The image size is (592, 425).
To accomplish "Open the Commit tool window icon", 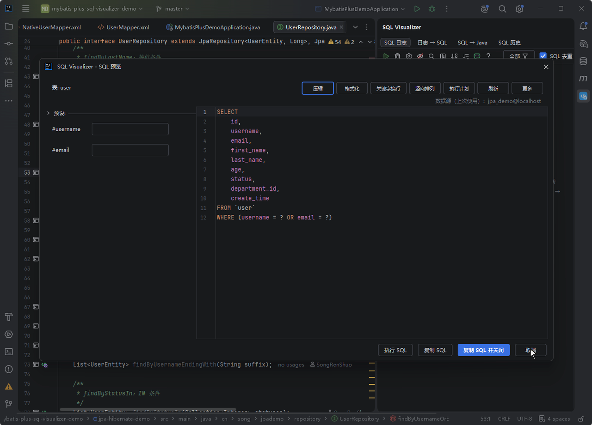I will [x=9, y=43].
